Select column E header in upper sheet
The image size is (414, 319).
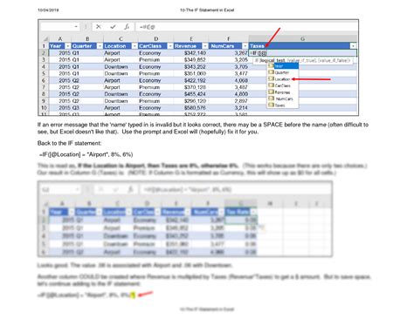[191, 39]
